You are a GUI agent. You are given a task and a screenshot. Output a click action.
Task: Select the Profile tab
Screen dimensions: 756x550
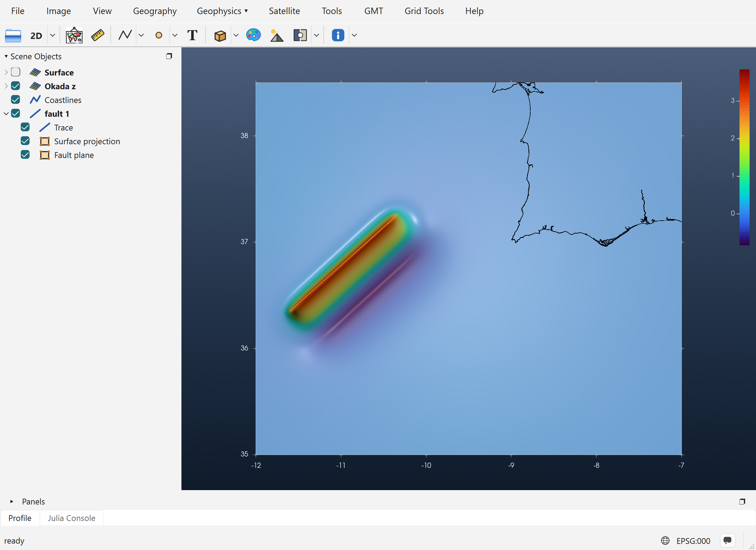pyautogui.click(x=20, y=518)
